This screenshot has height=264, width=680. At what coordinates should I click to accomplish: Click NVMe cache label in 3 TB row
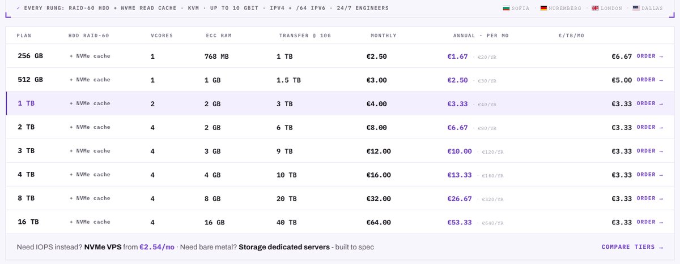90,151
